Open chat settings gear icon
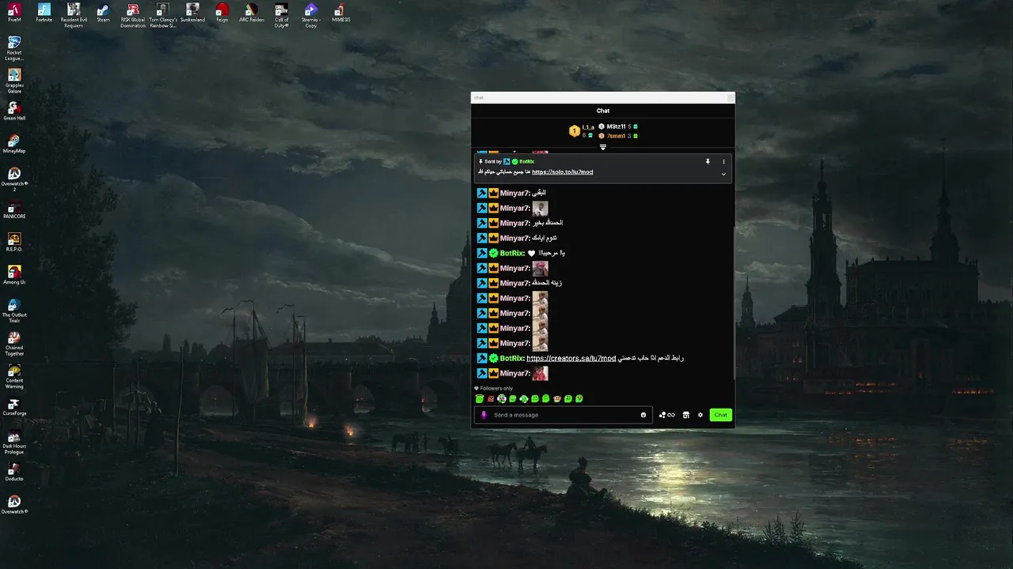Viewport: 1013px width, 569px height. tap(700, 415)
